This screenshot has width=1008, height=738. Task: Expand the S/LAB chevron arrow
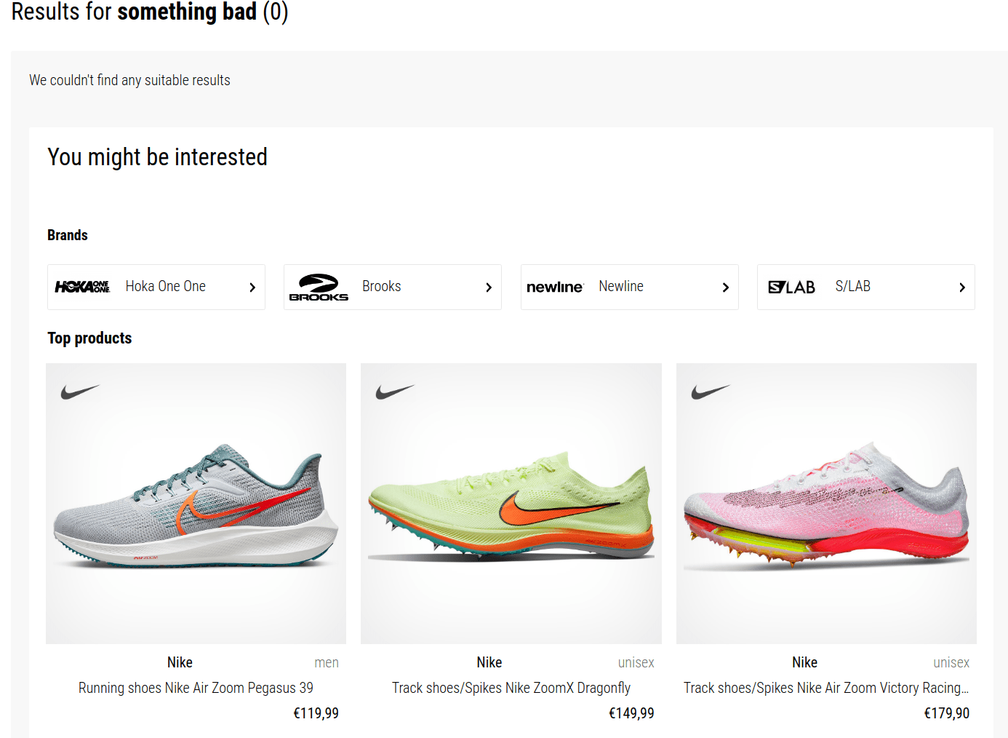[x=961, y=287]
